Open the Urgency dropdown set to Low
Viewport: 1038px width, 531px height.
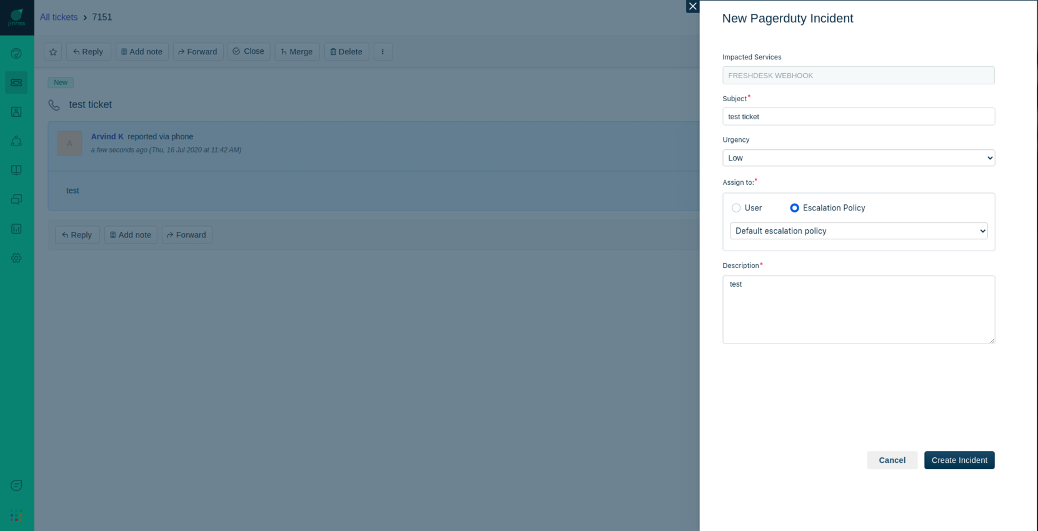click(859, 158)
